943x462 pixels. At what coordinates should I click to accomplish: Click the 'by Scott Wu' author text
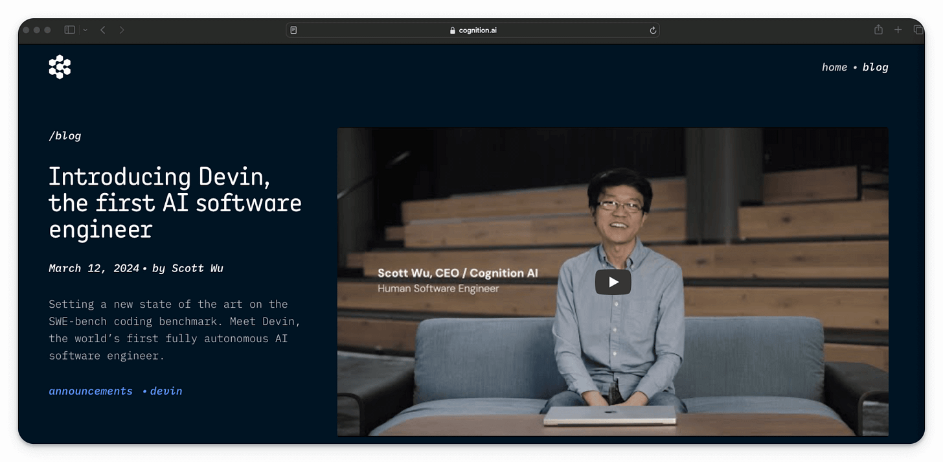[188, 268]
